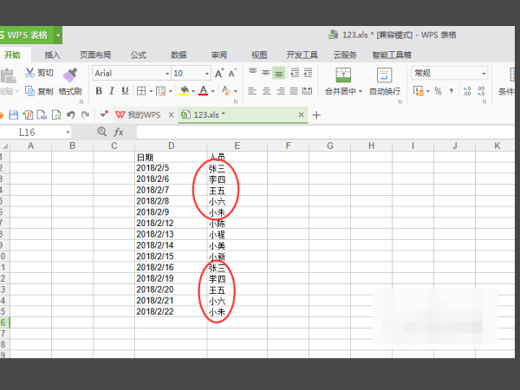Image resolution: width=520 pixels, height=390 pixels.
Task: Click the currency format icon
Action: point(419,91)
